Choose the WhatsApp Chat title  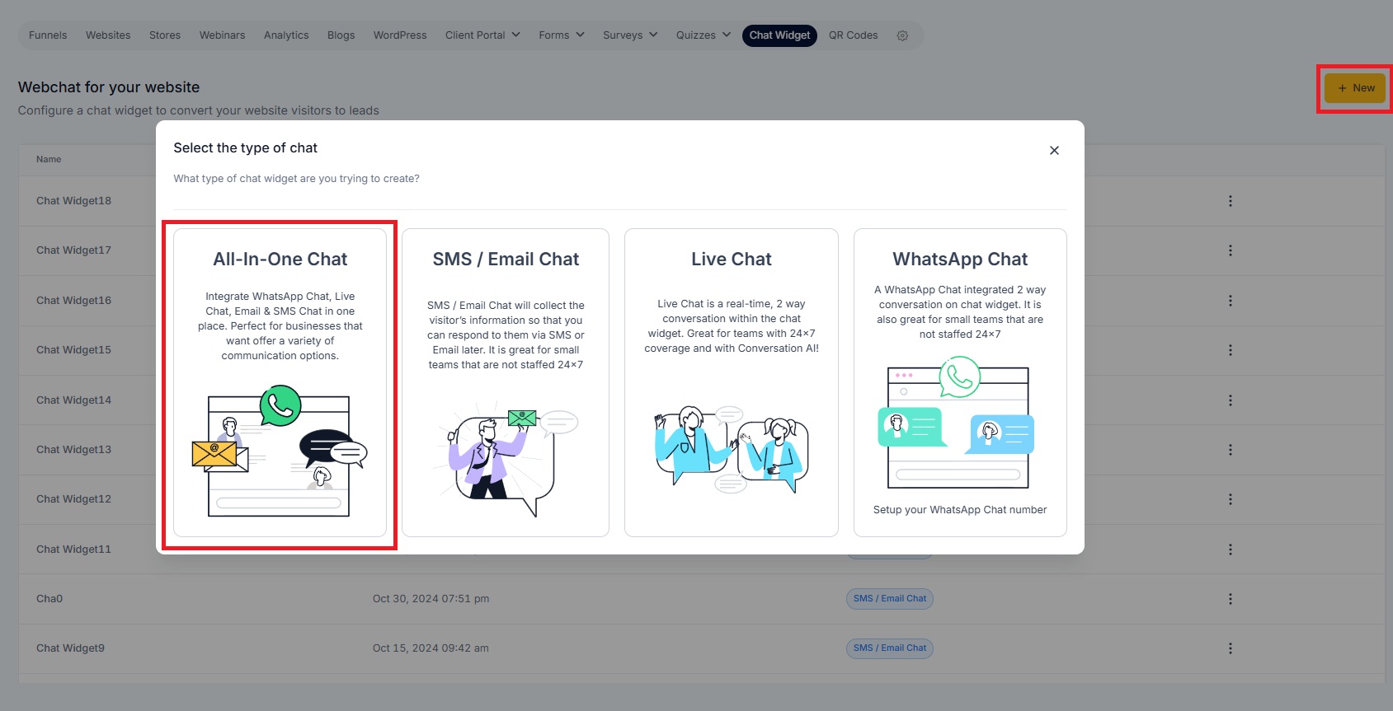coord(960,259)
